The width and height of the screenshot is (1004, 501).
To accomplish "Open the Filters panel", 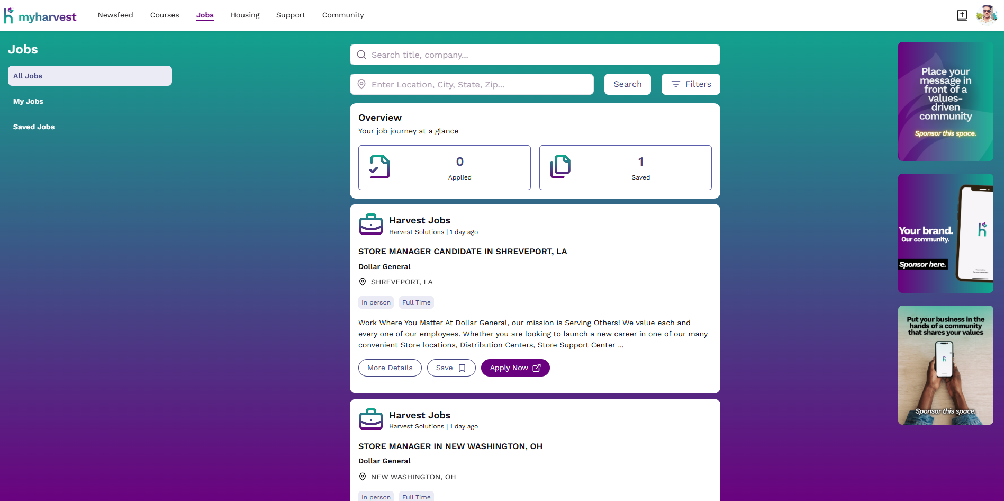I will tap(691, 84).
